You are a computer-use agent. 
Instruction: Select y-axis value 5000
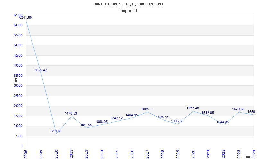pos(18,45)
